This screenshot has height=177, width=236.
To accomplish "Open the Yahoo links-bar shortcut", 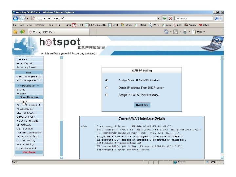I will (x=204, y=25).
